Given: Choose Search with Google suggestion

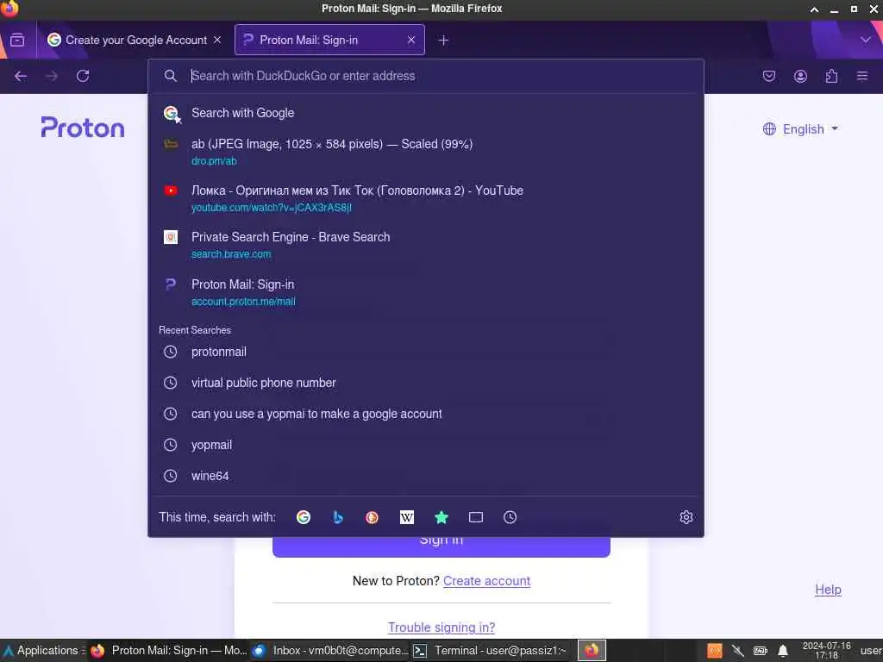Looking at the screenshot, I should (x=426, y=113).
